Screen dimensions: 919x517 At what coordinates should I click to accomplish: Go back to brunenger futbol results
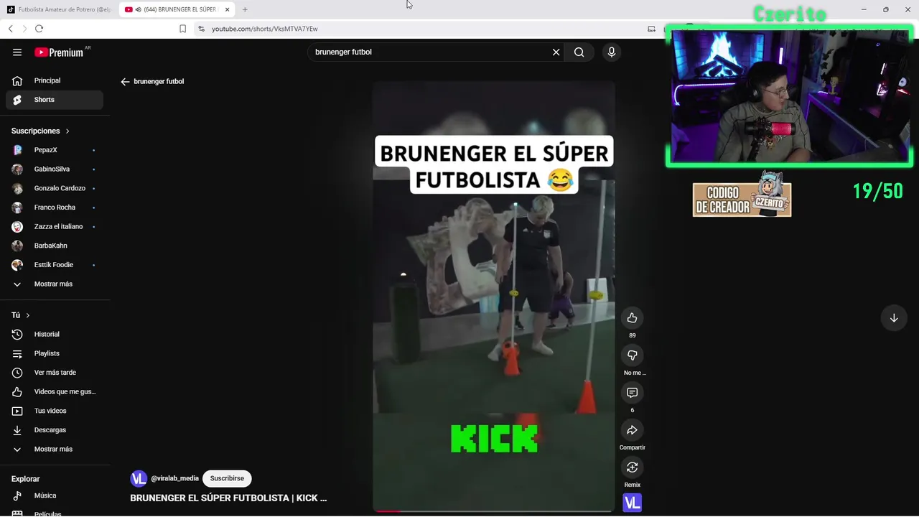pyautogui.click(x=125, y=82)
